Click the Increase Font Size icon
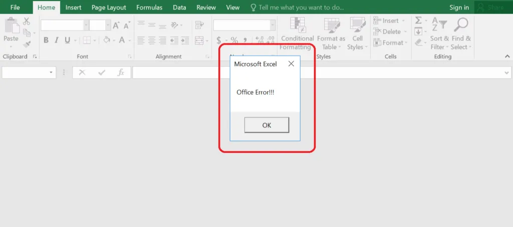This screenshot has height=227, width=513. 116,25
